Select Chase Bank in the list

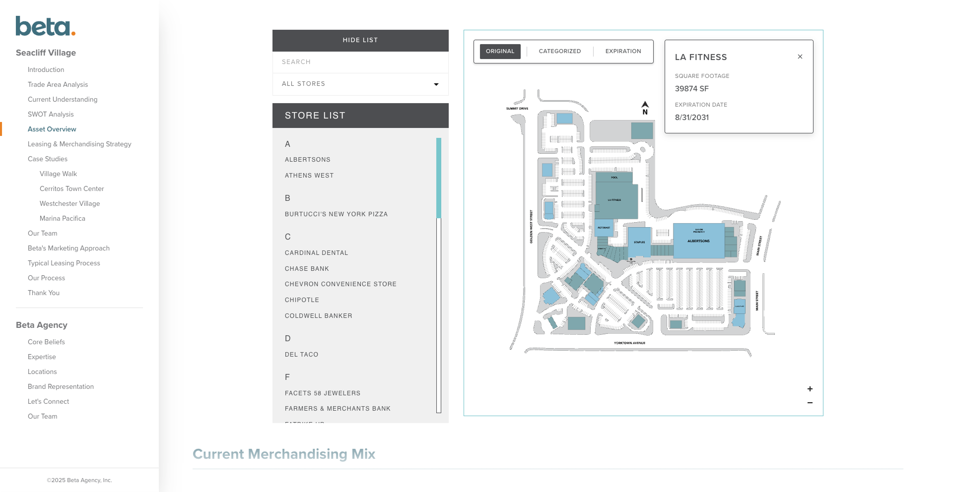tap(307, 269)
